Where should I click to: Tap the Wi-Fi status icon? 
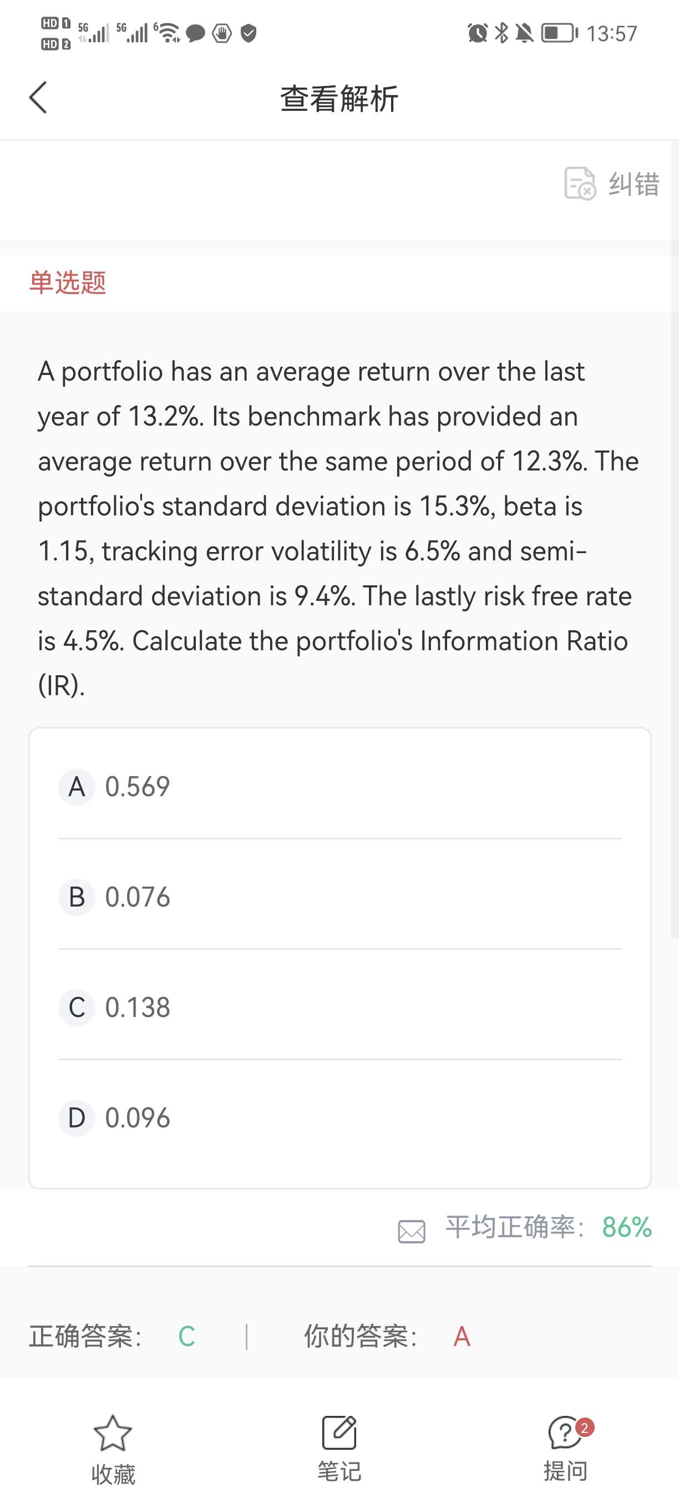click(168, 33)
